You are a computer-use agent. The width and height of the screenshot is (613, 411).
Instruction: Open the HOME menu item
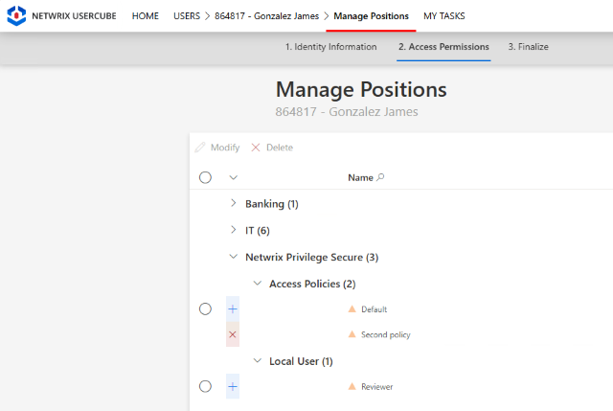(146, 16)
